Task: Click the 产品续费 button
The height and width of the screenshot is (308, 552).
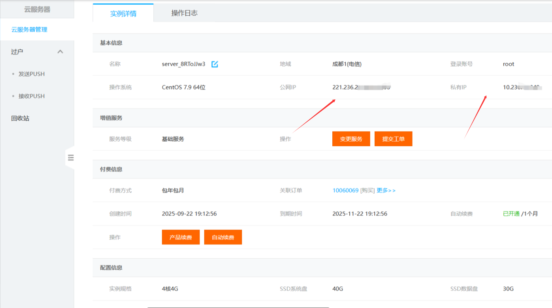Action: click(x=181, y=237)
